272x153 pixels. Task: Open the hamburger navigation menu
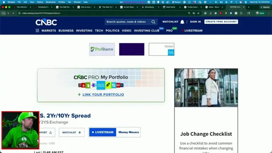(37, 30)
